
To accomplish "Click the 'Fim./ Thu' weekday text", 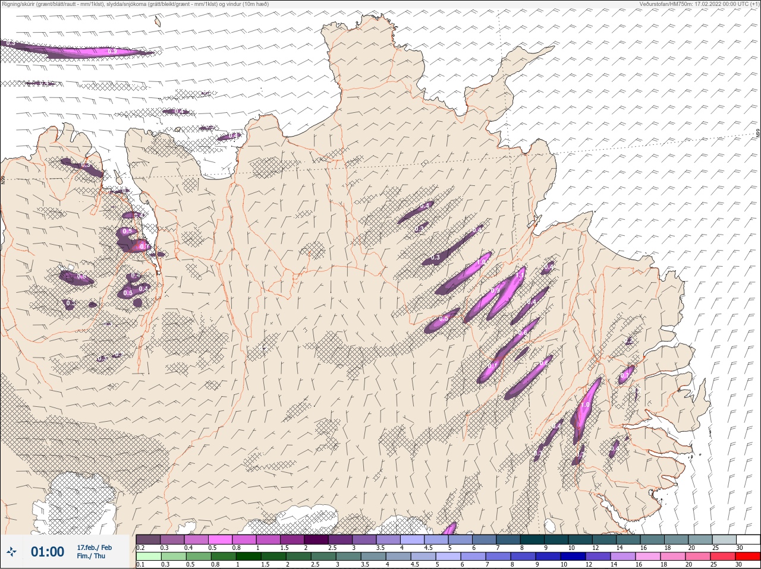I will point(91,556).
